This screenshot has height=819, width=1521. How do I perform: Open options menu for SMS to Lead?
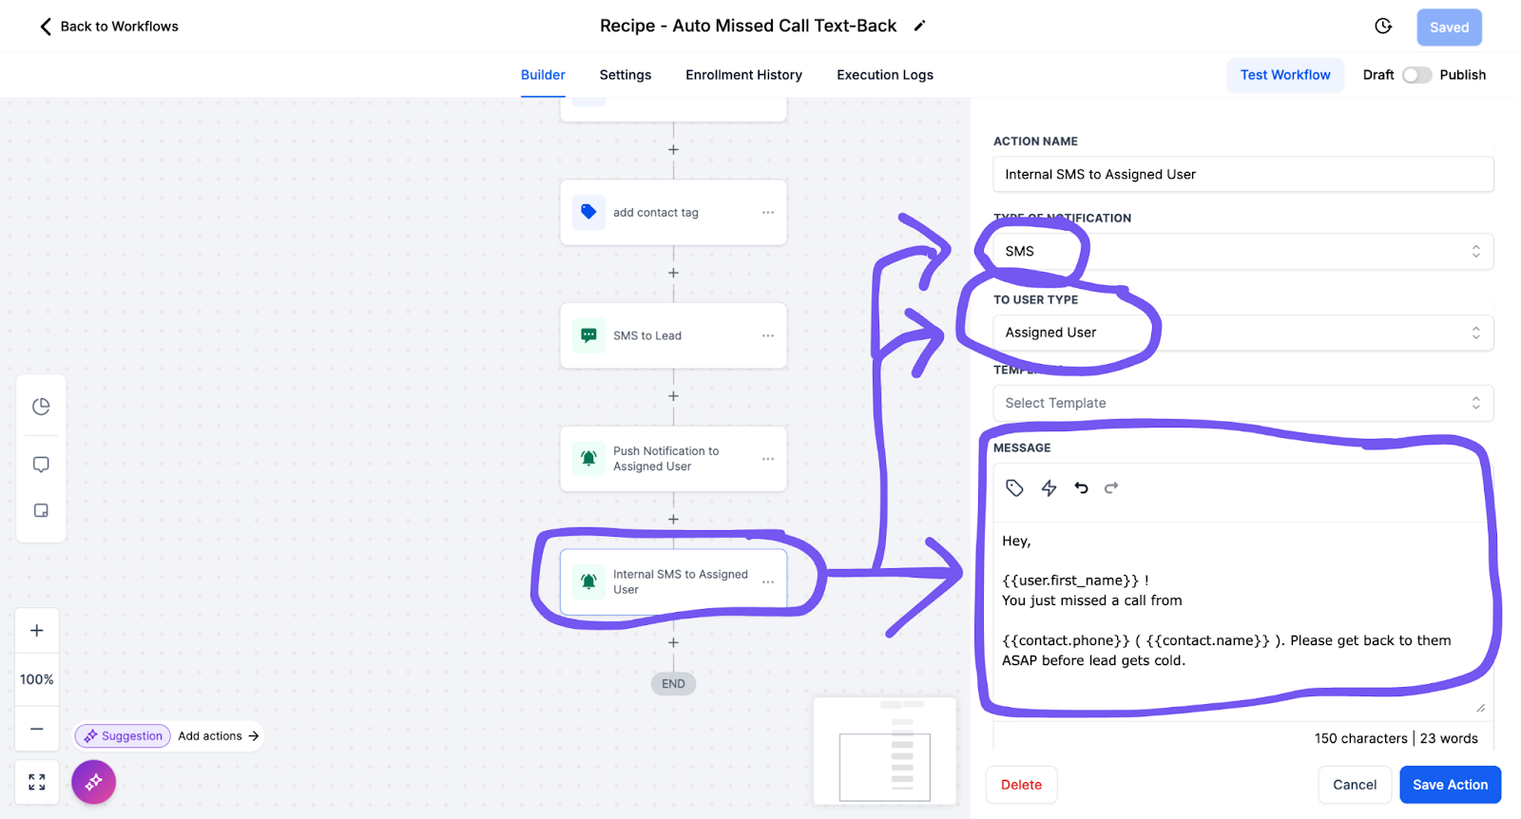(x=768, y=335)
